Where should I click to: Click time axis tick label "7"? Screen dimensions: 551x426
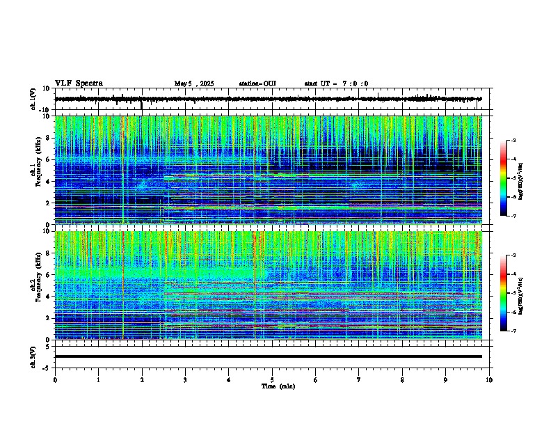(359, 380)
